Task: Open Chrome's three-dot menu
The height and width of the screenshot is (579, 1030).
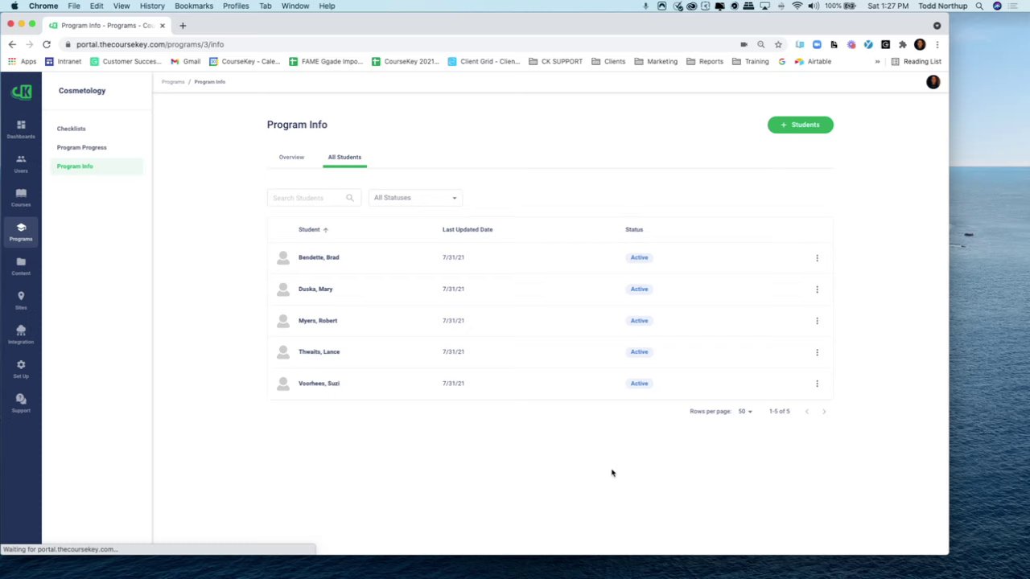Action: (x=937, y=44)
